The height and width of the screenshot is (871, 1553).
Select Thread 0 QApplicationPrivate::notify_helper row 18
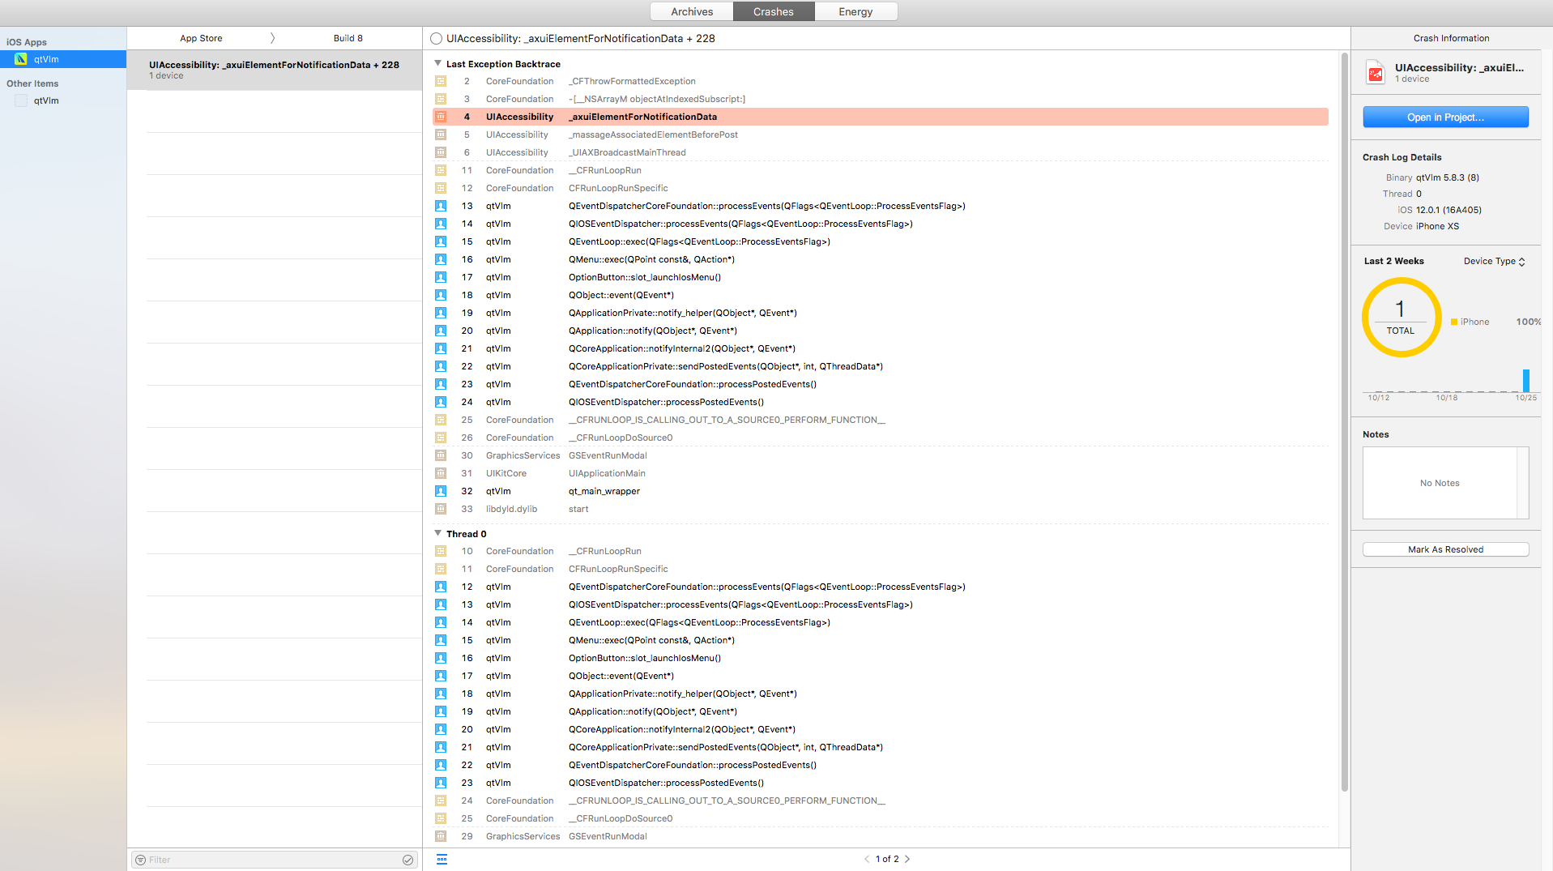point(880,694)
